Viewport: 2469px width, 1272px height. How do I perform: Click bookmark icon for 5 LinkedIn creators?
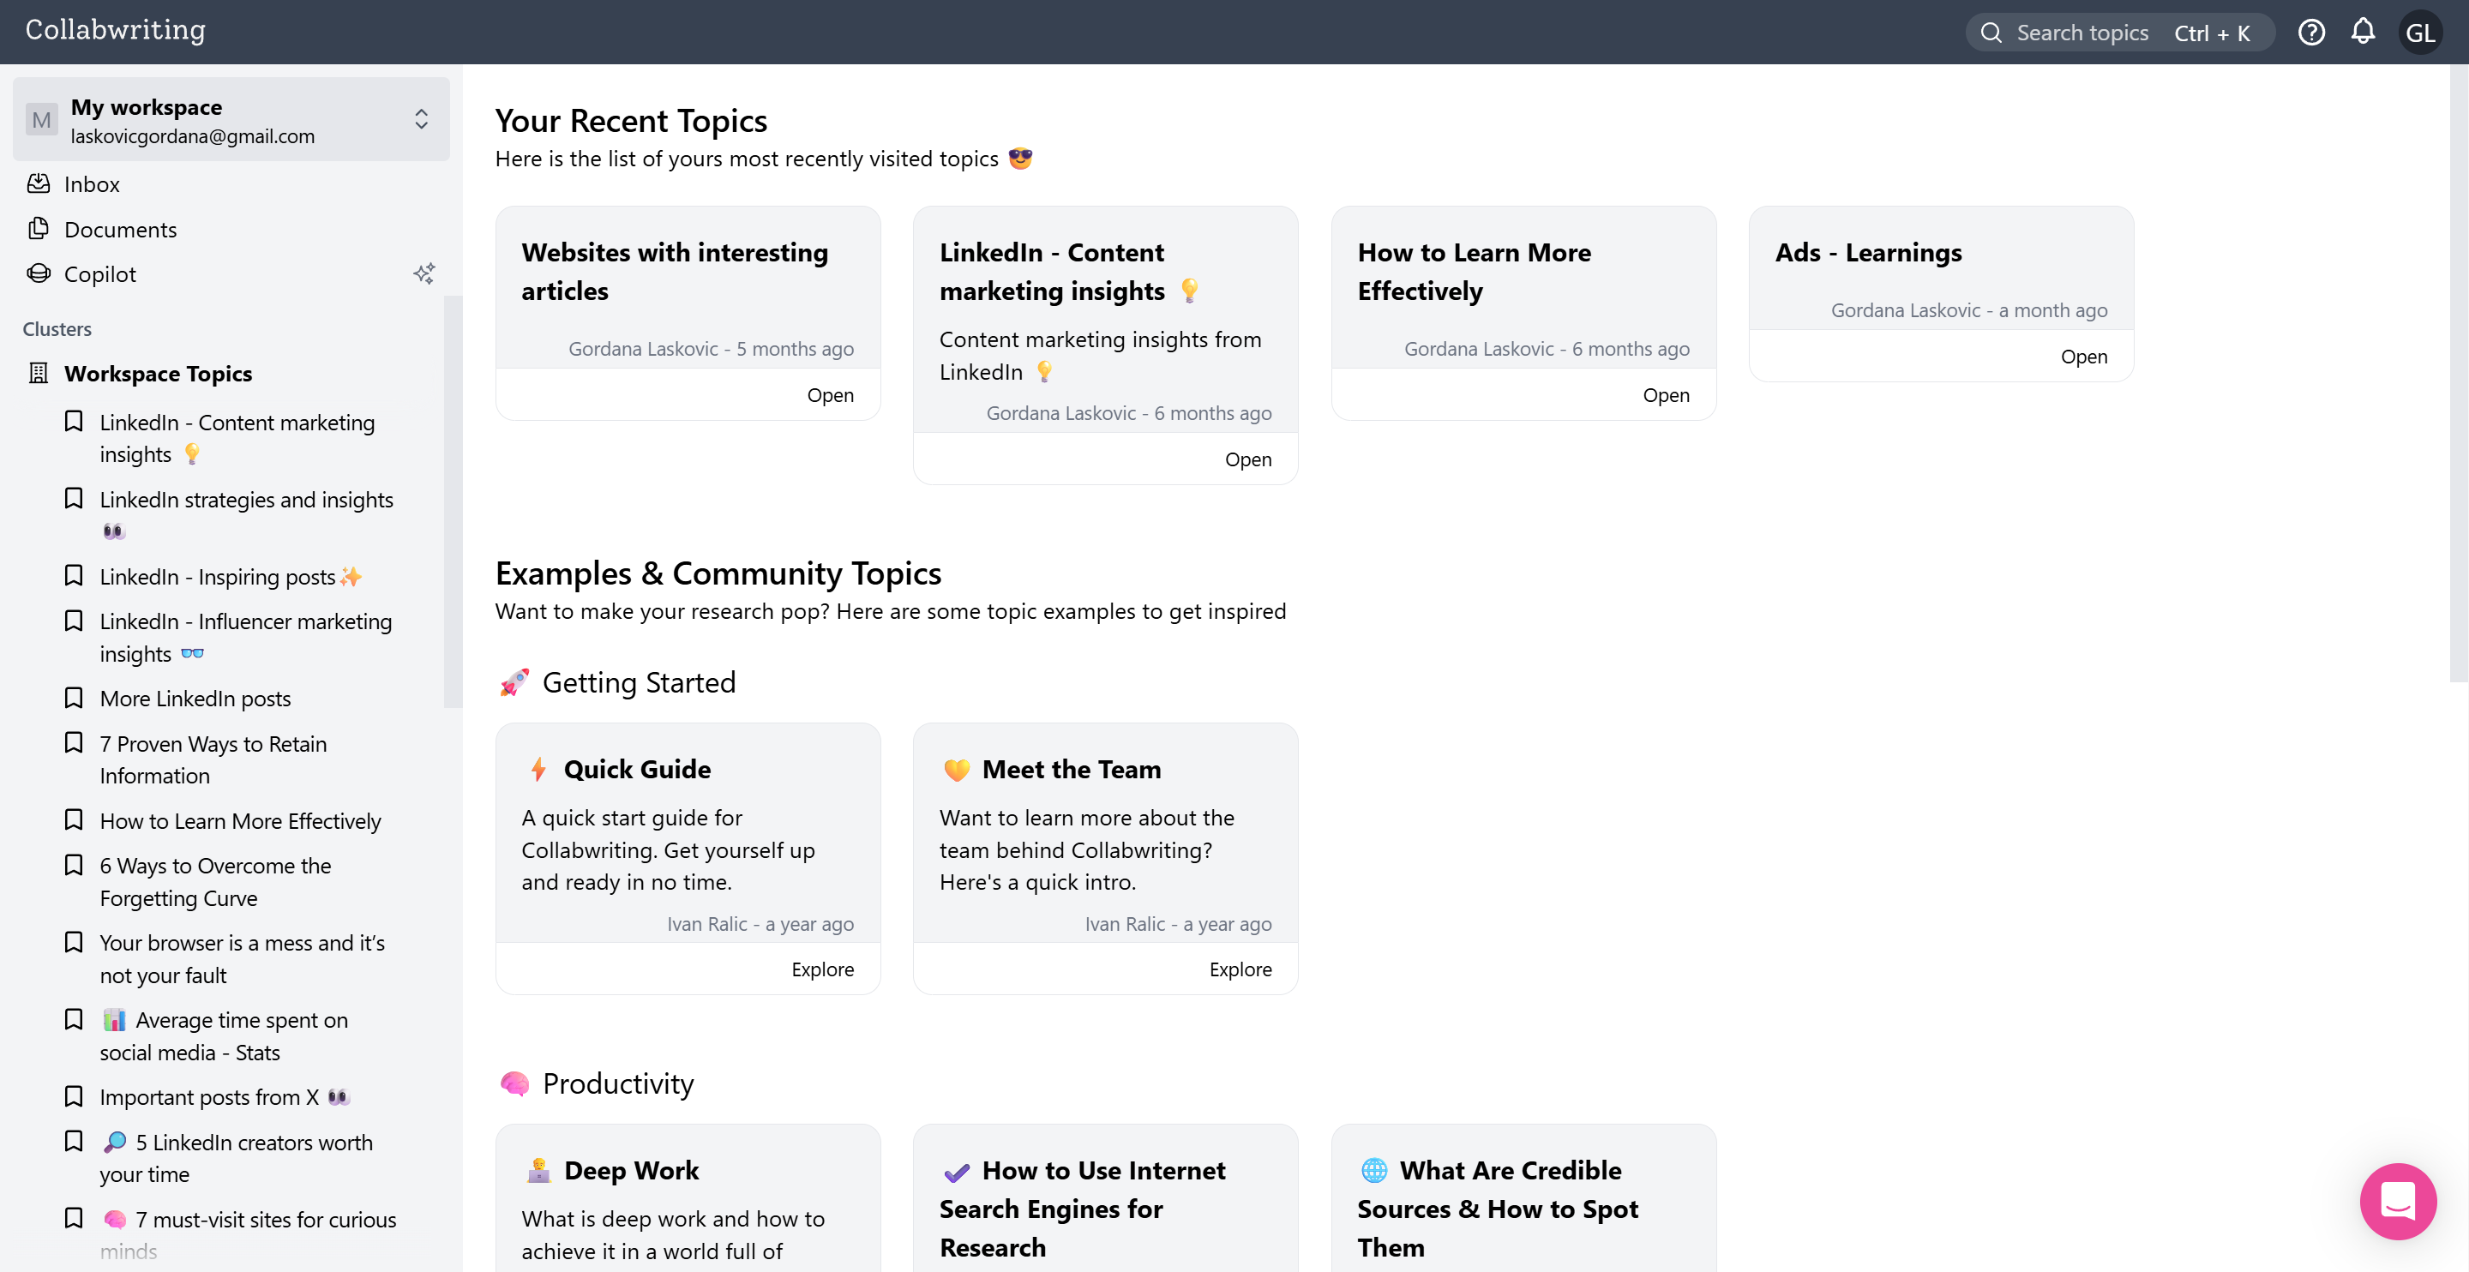point(74,1141)
